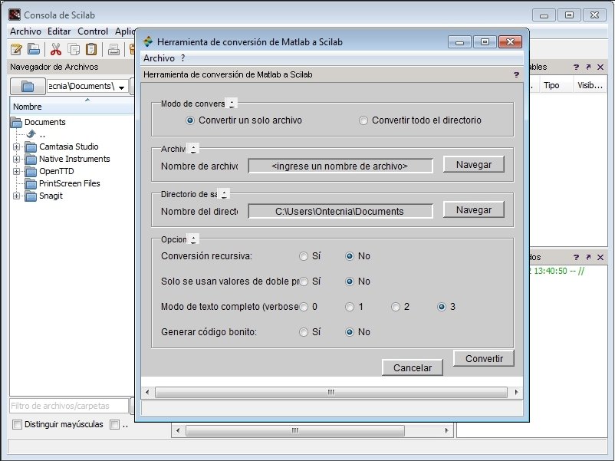The image size is (615, 461).
Task: Close the variables panel with X icon
Action: tap(600, 67)
